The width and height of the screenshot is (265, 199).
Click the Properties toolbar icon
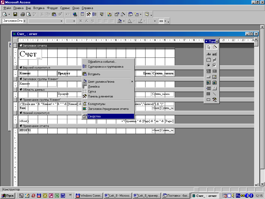pos(117,15)
